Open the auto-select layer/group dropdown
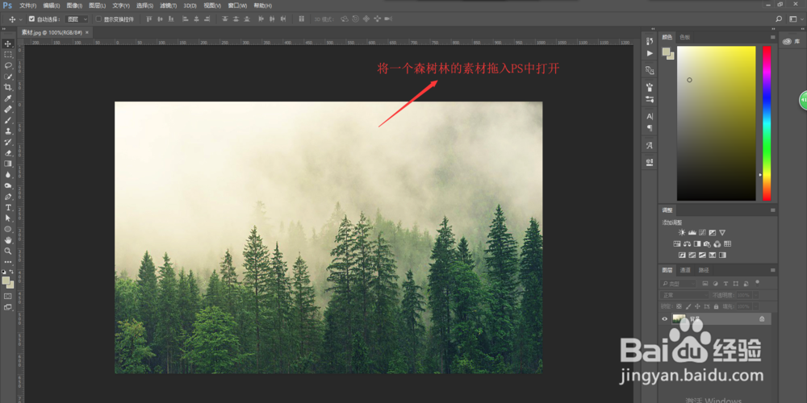807x403 pixels. click(77, 19)
